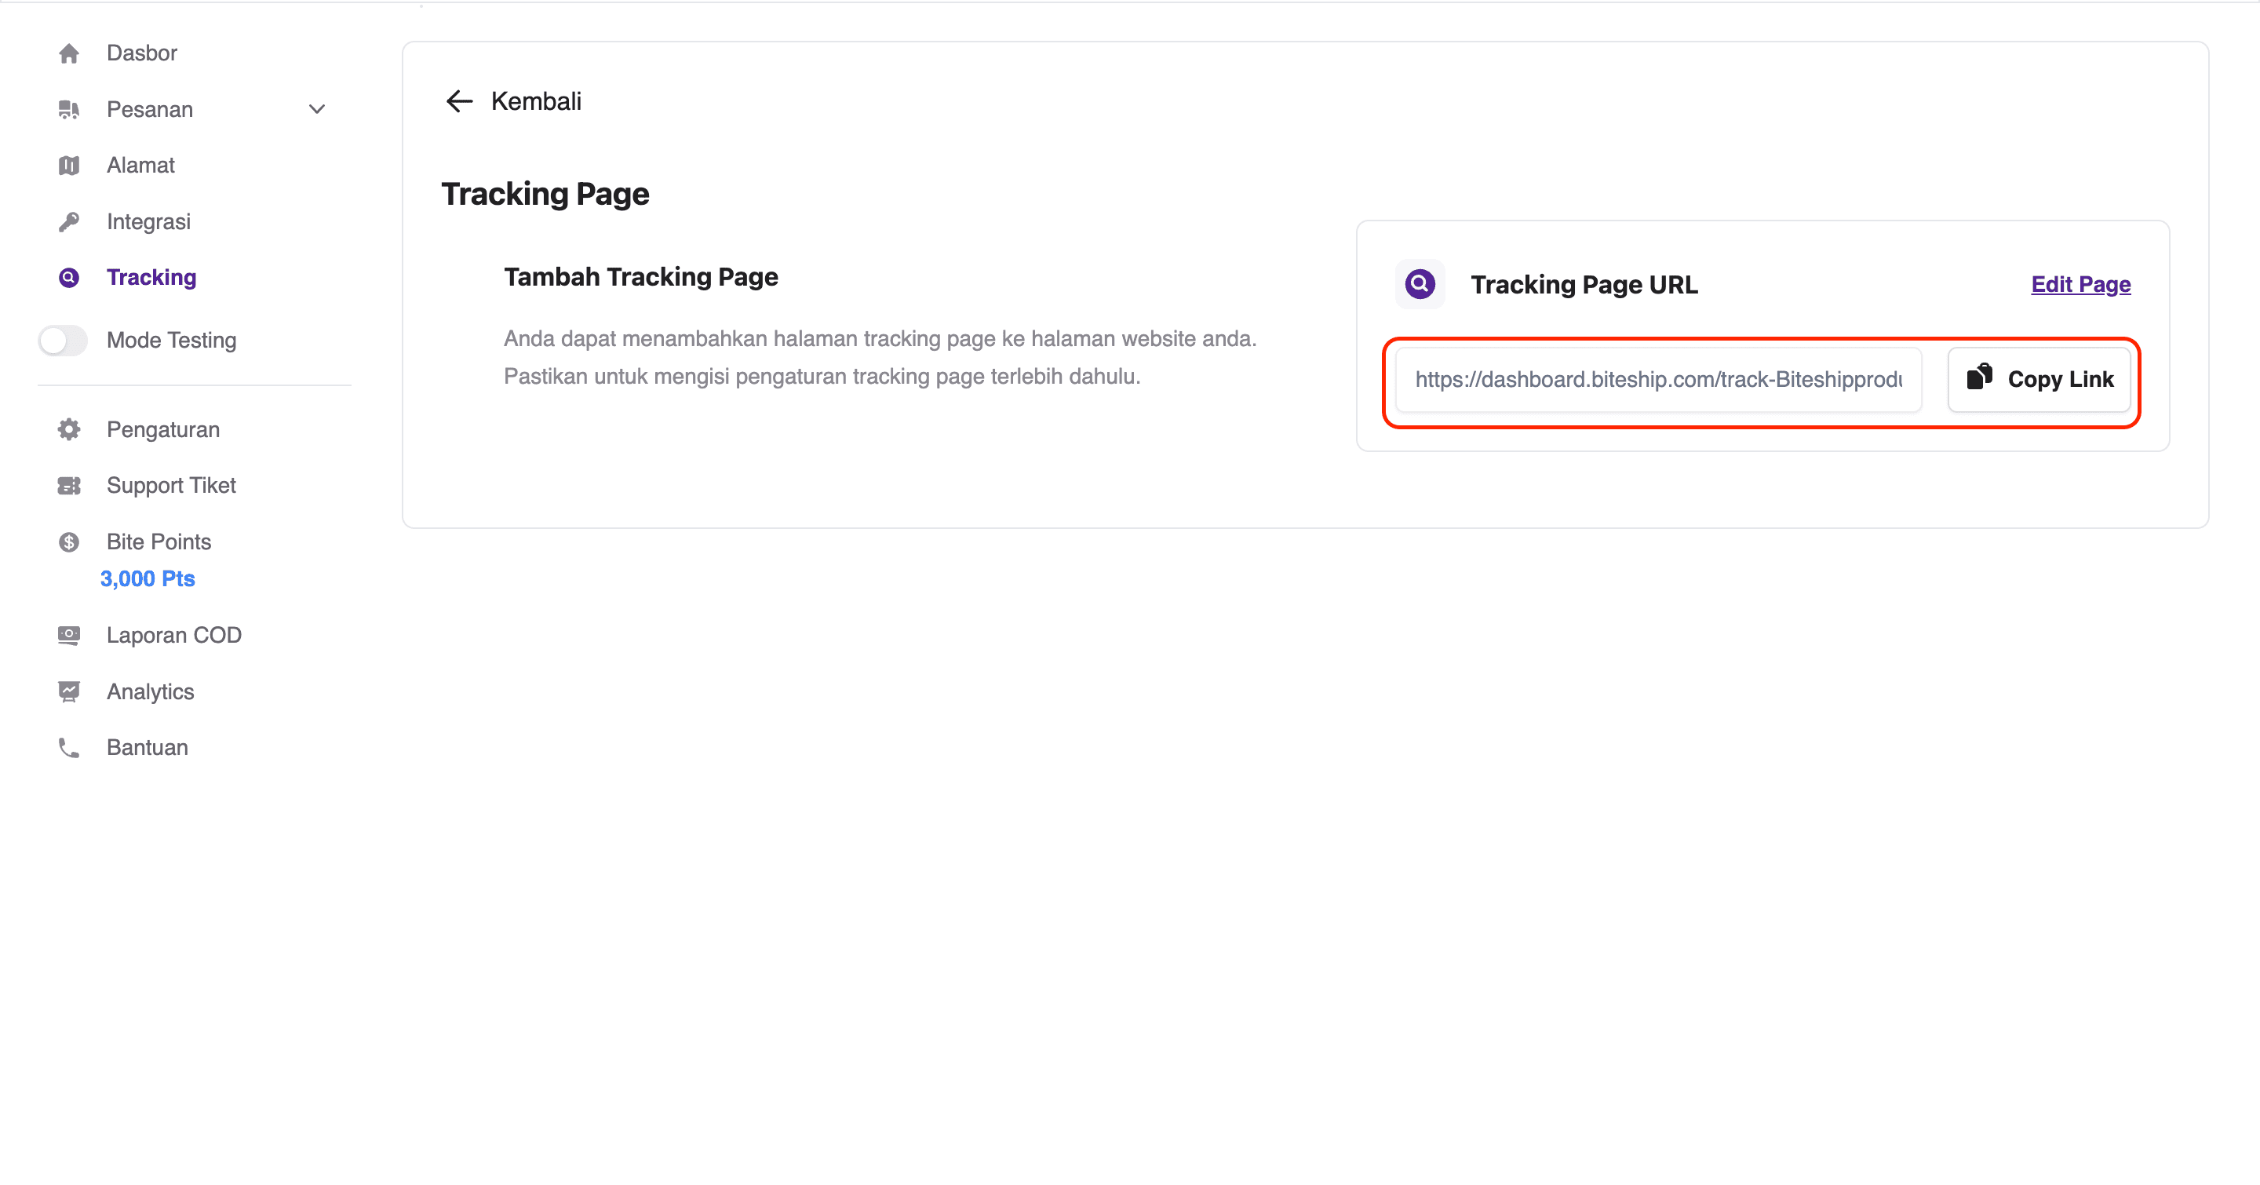Click the Analytics chart icon
Image resolution: width=2260 pixels, height=1185 pixels.
(x=68, y=692)
